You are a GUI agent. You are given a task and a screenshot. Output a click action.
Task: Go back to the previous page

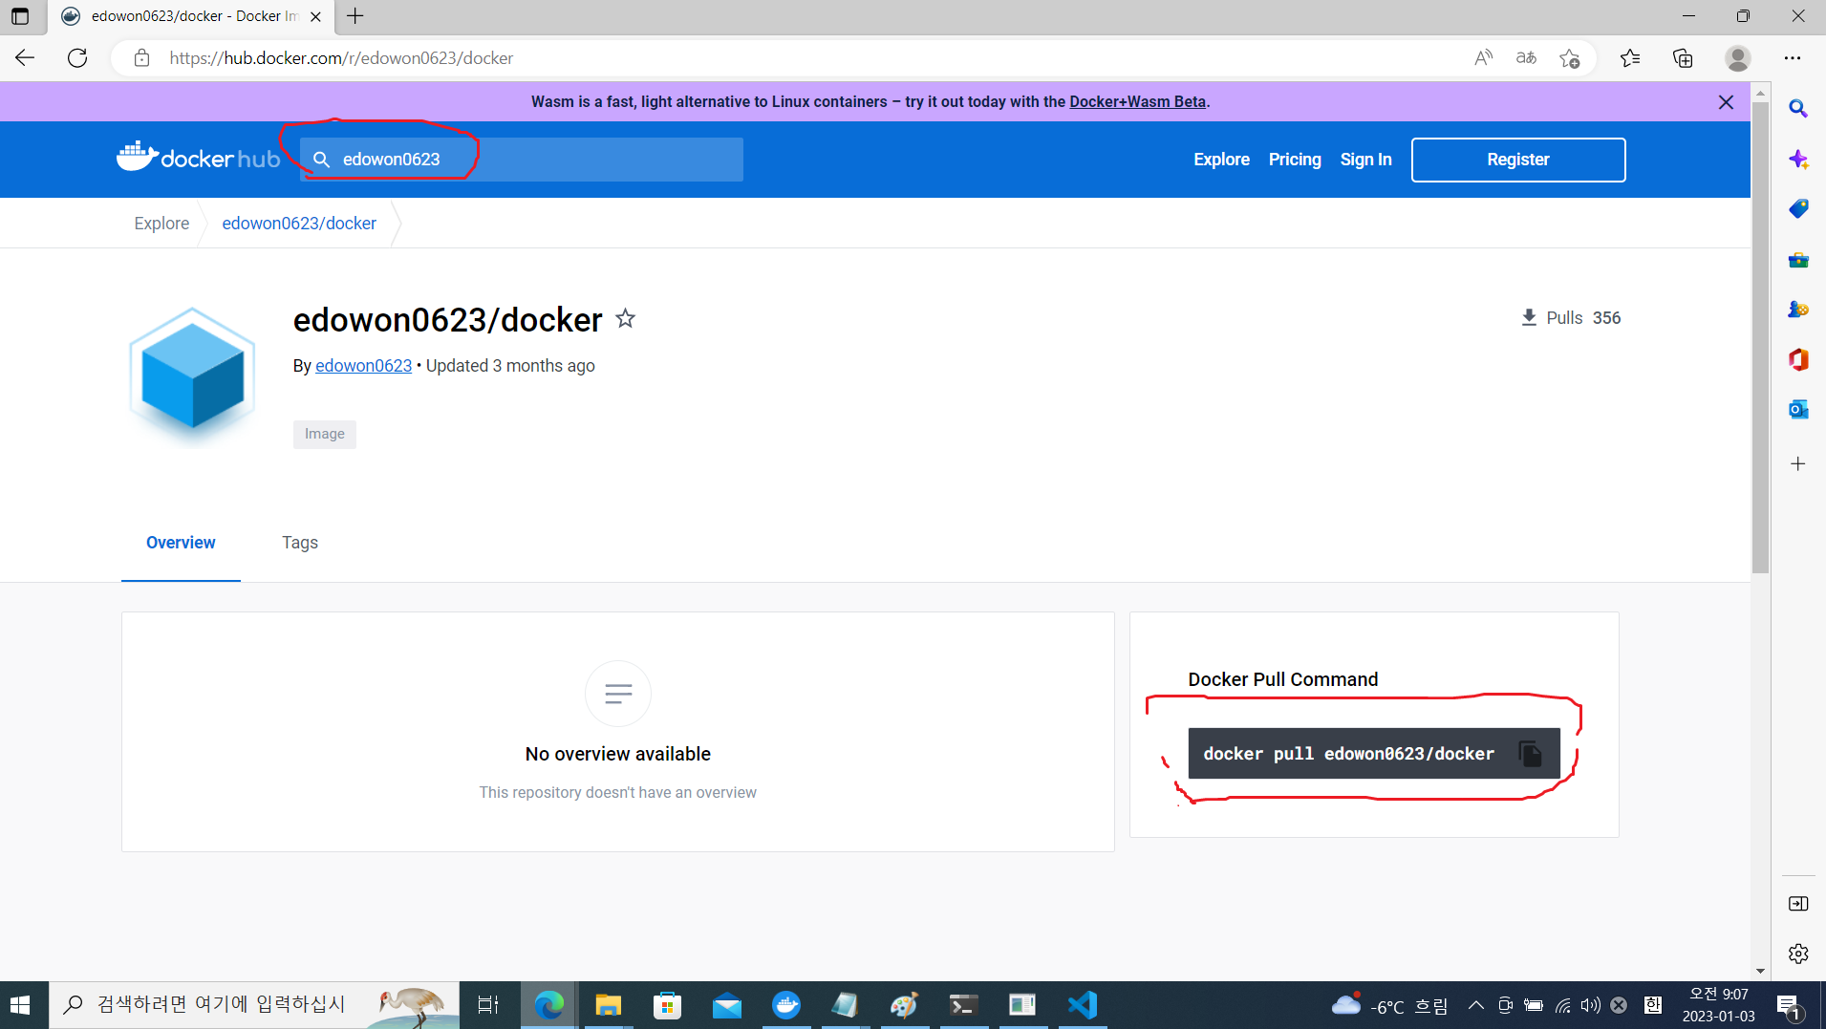click(x=25, y=57)
